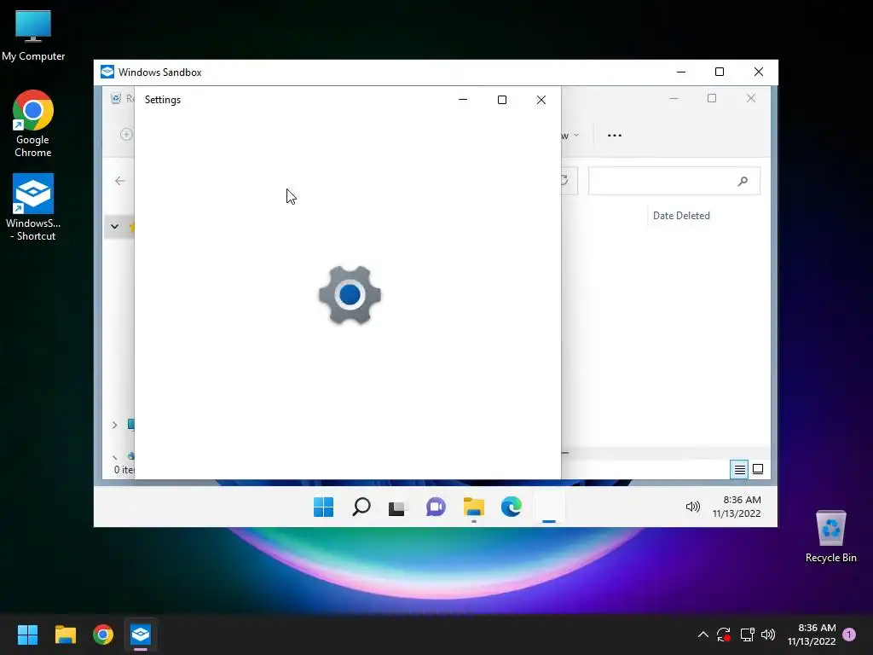Maximize the Settings window
The width and height of the screenshot is (873, 655).
[501, 100]
